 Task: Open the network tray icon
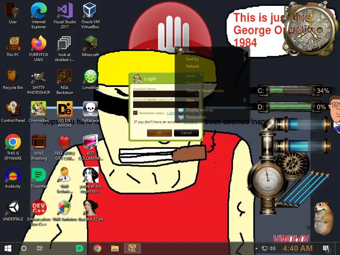point(265,248)
